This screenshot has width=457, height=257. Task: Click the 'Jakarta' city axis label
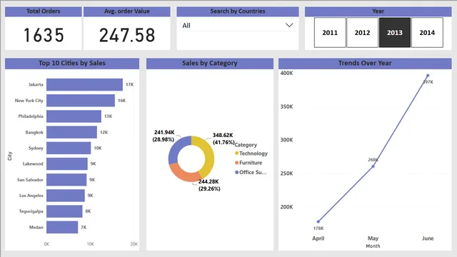36,84
